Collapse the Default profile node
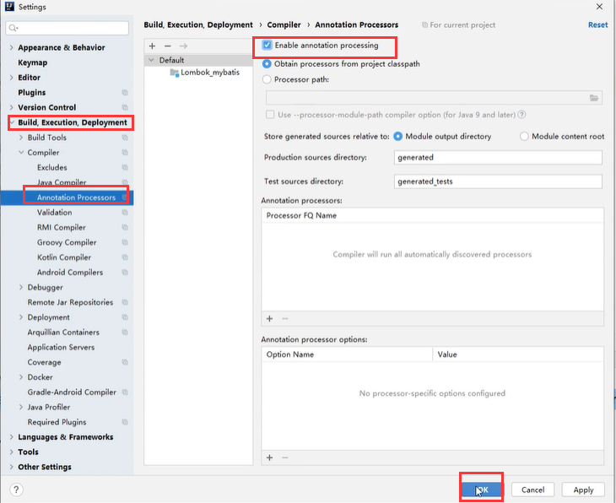 pyautogui.click(x=151, y=60)
